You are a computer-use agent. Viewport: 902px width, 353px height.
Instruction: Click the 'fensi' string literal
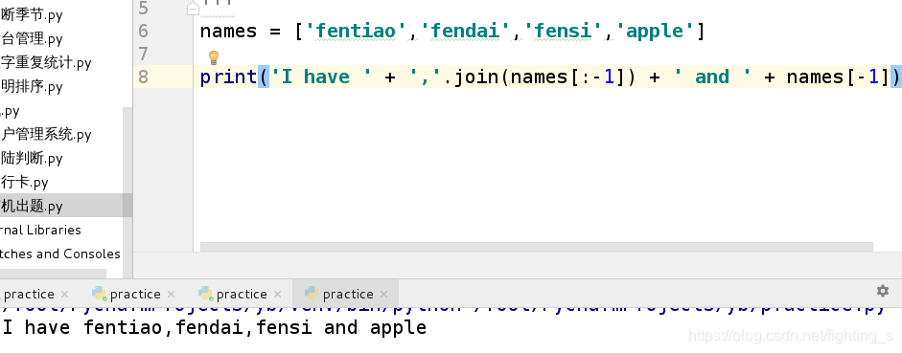tap(564, 31)
